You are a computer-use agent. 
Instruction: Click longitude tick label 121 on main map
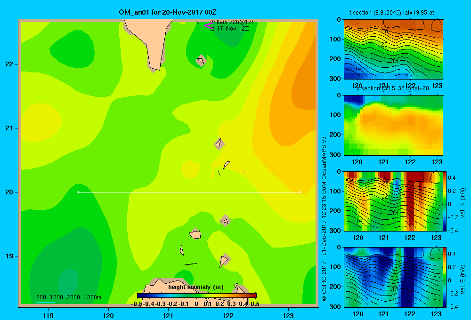pos(168,315)
